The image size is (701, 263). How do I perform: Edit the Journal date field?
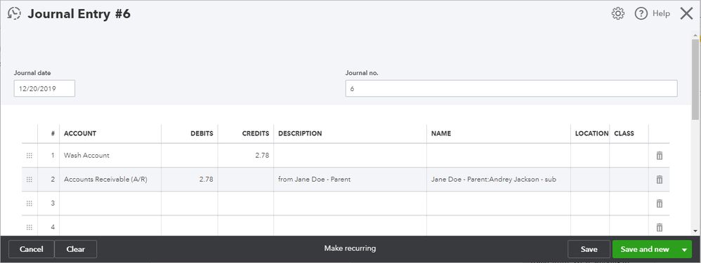pyautogui.click(x=44, y=88)
